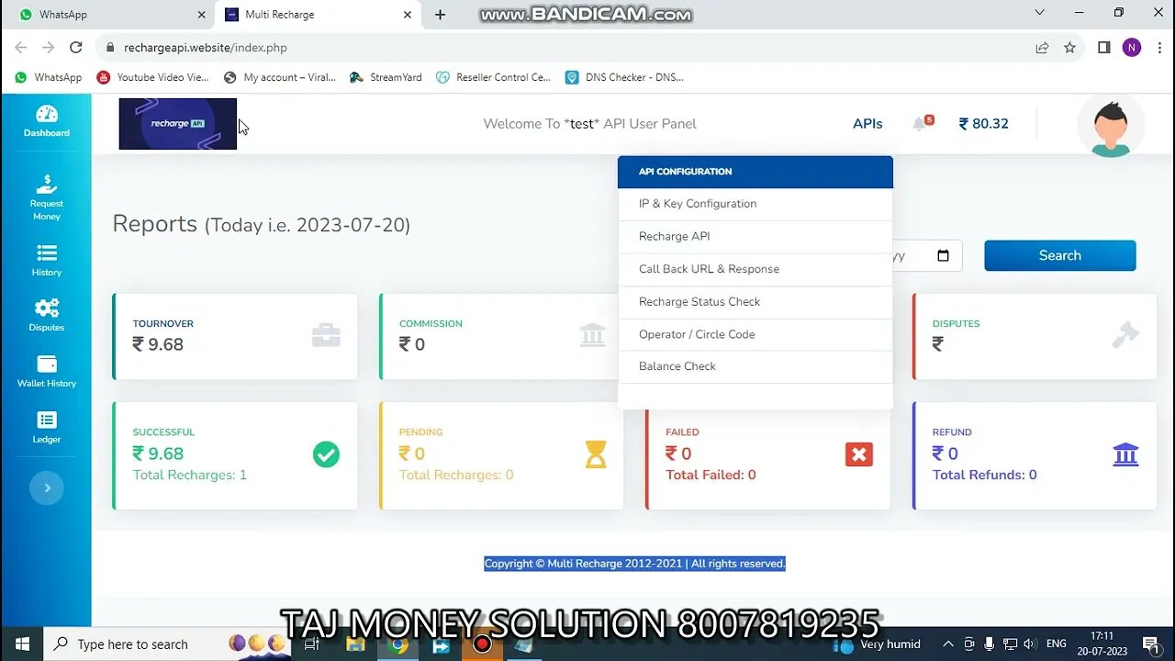The width and height of the screenshot is (1175, 661).
Task: Open the APIs dropdown menu
Action: 867,123
